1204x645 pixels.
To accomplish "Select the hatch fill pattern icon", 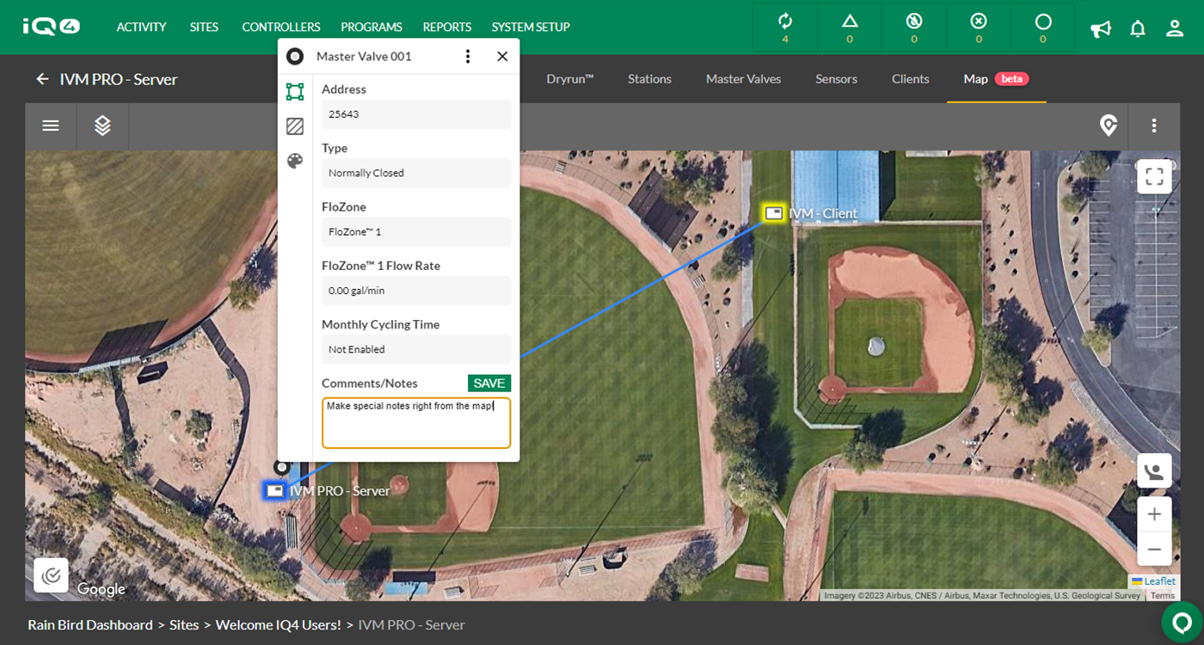I will click(295, 126).
